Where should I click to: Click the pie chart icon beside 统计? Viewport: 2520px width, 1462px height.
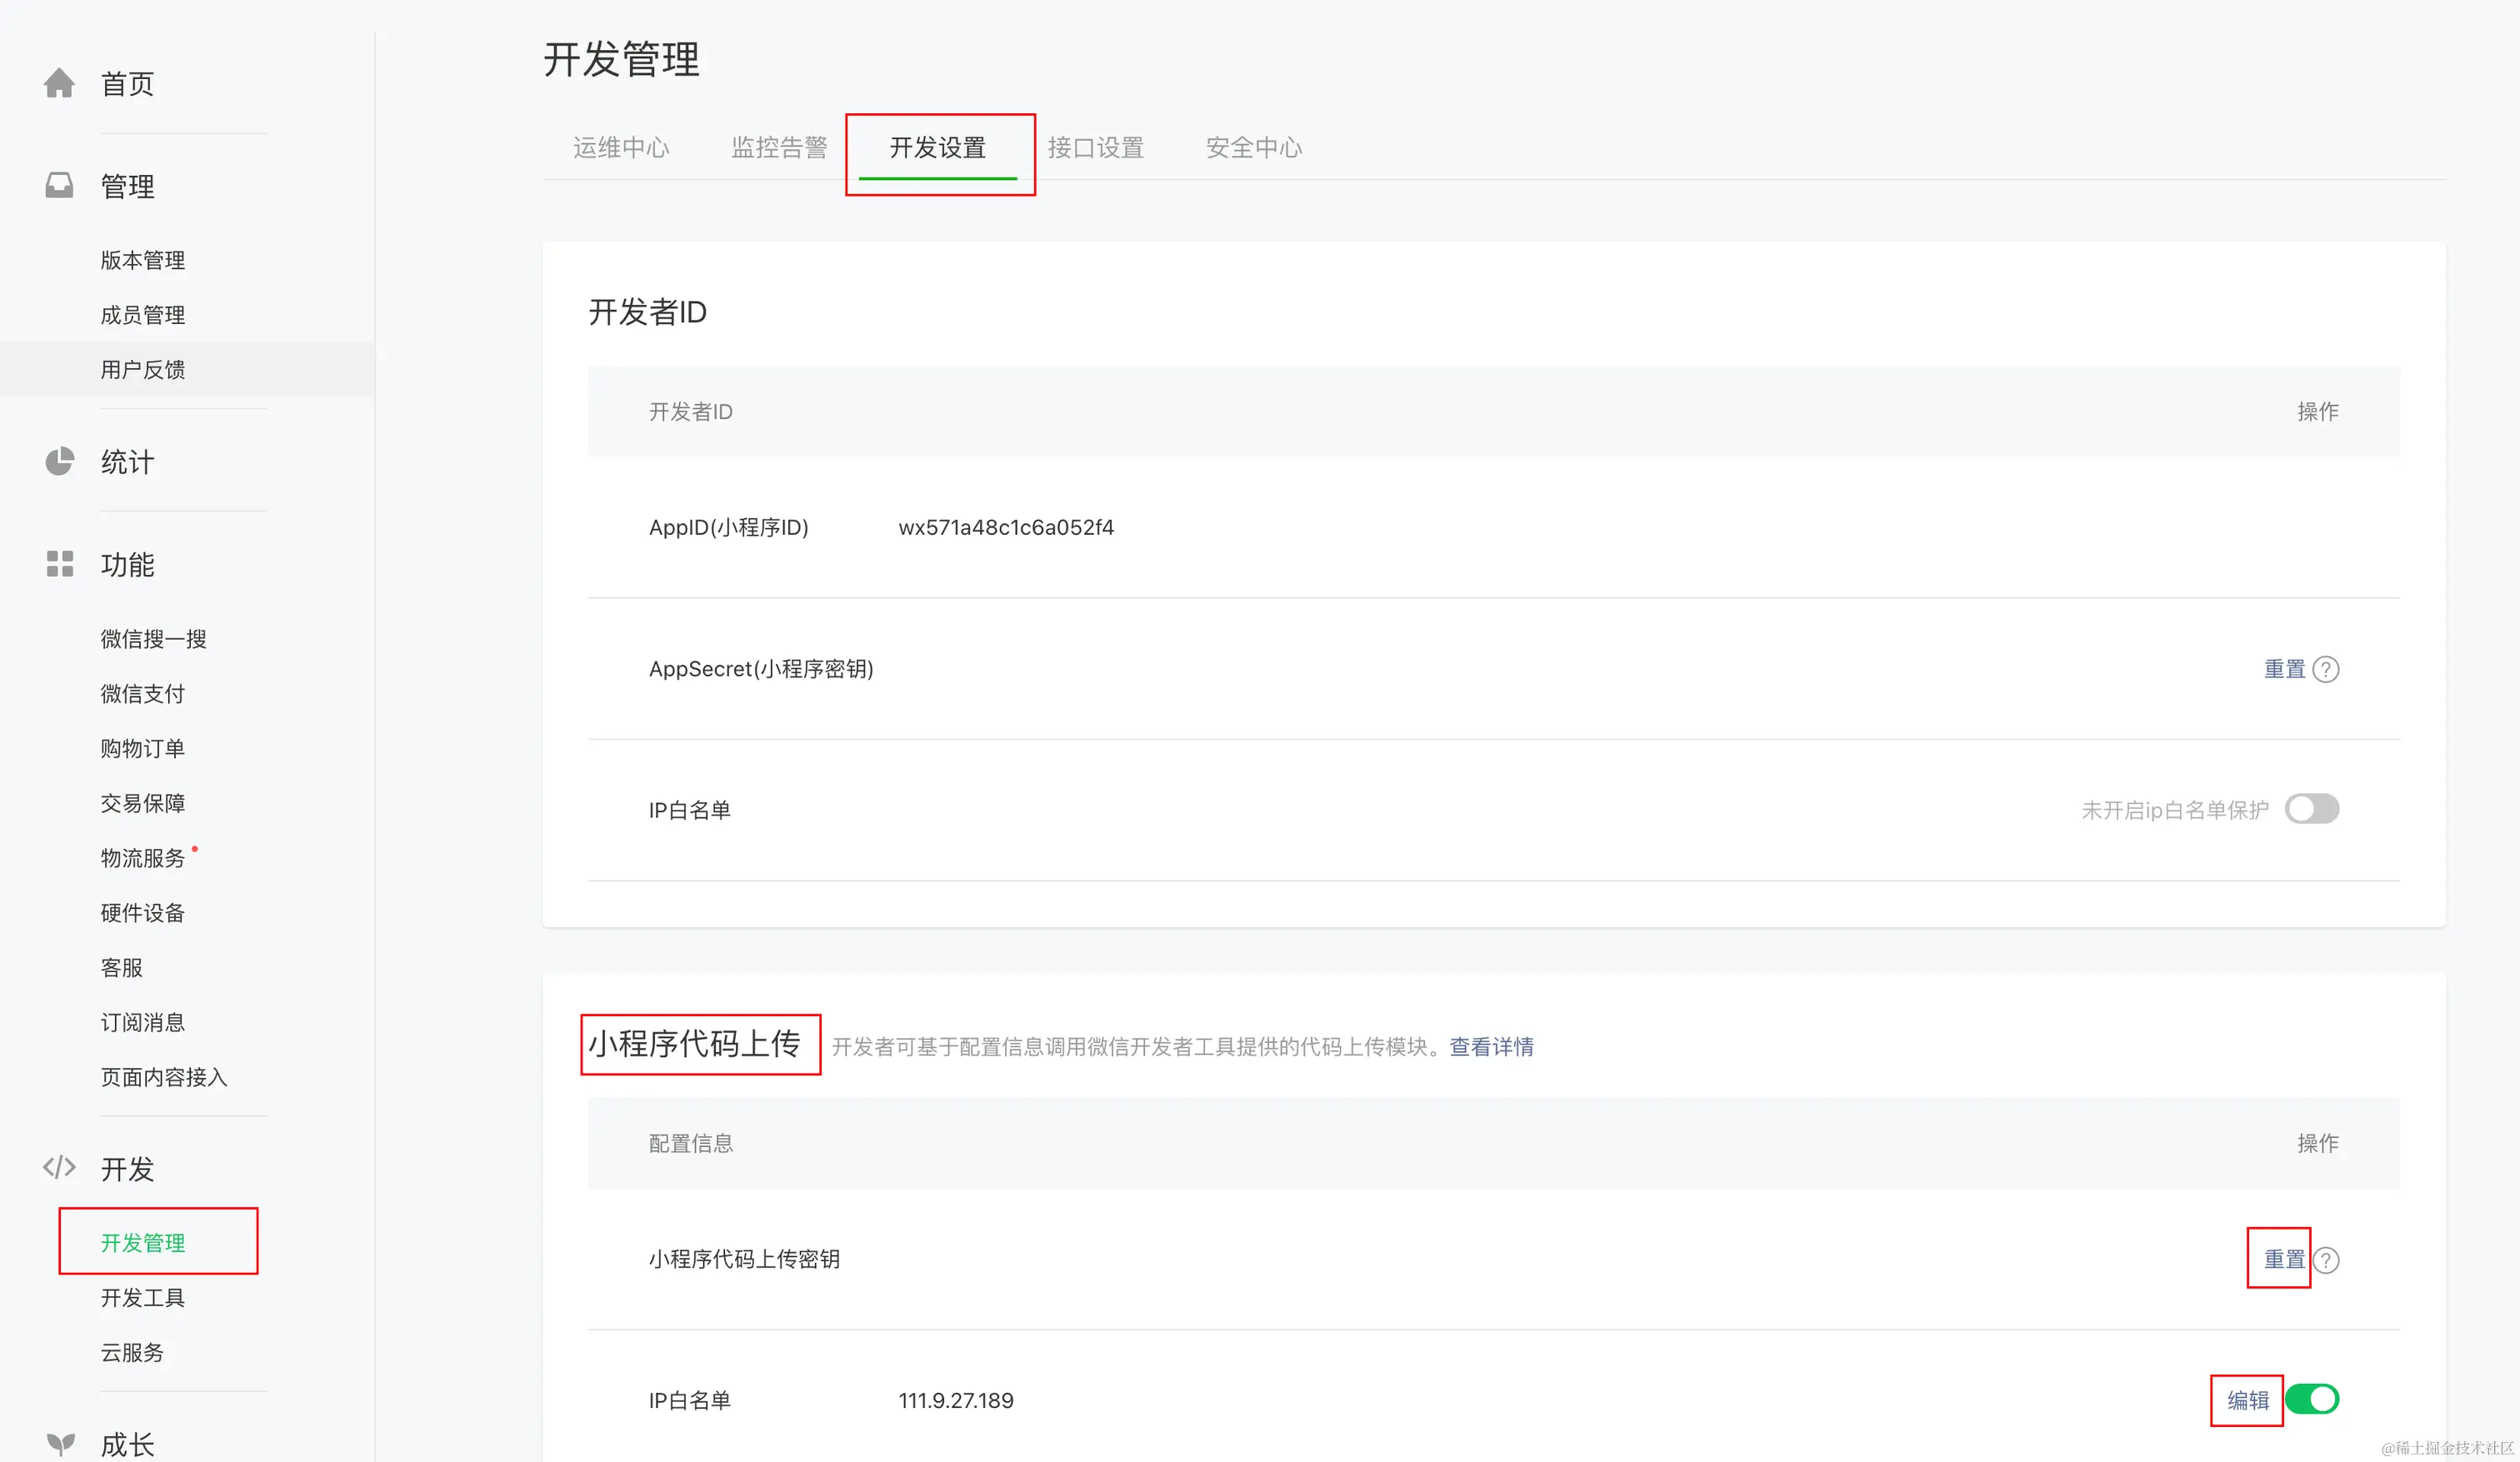click(x=59, y=461)
